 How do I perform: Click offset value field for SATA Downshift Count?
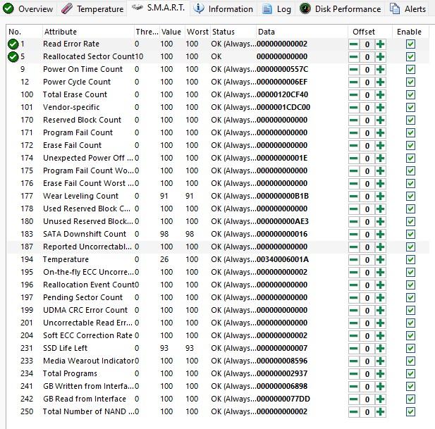tap(367, 235)
